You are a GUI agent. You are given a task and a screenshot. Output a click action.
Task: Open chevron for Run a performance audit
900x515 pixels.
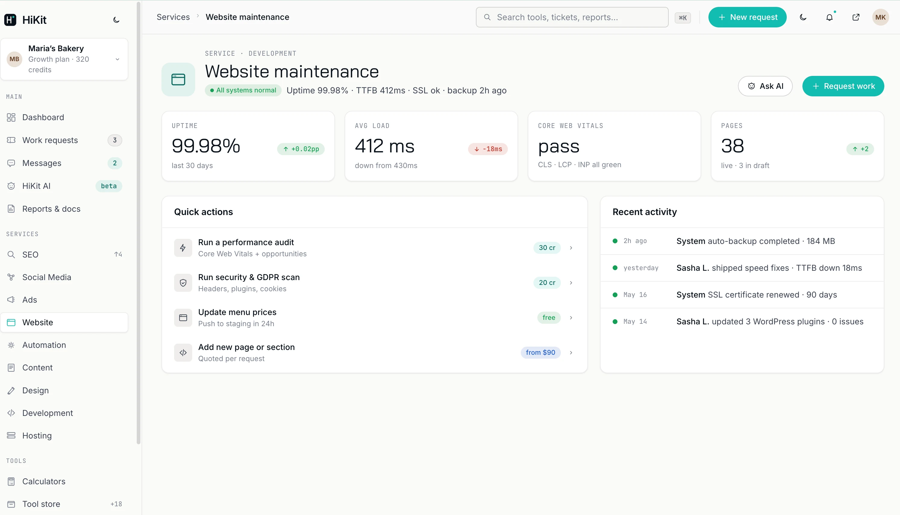571,248
